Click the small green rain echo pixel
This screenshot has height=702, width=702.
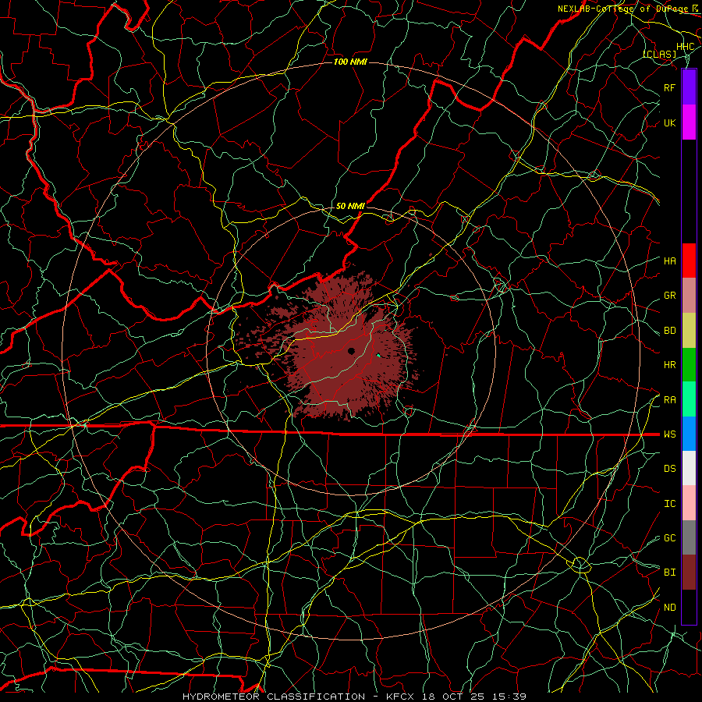378,356
